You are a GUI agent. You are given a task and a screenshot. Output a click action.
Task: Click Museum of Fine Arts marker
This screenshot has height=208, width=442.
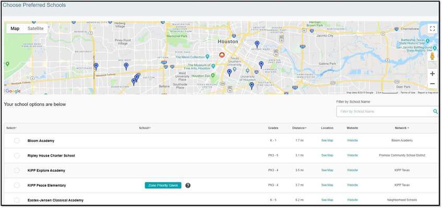click(213, 66)
